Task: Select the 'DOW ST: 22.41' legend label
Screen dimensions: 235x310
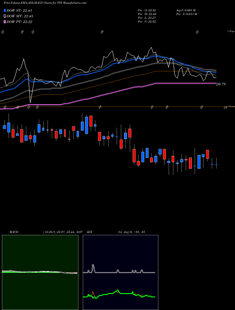Action: coord(19,10)
